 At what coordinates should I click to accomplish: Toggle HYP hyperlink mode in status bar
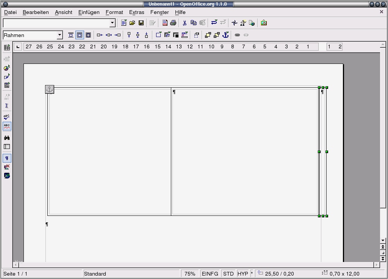coord(243,274)
